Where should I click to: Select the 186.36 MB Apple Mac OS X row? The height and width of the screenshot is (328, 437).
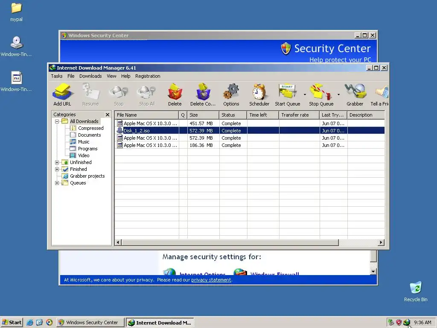[x=250, y=145]
